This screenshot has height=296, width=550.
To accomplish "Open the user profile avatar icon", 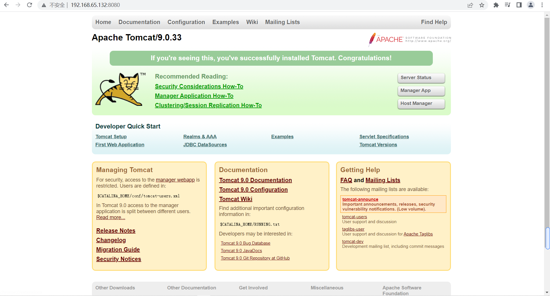I will click(x=531, y=5).
